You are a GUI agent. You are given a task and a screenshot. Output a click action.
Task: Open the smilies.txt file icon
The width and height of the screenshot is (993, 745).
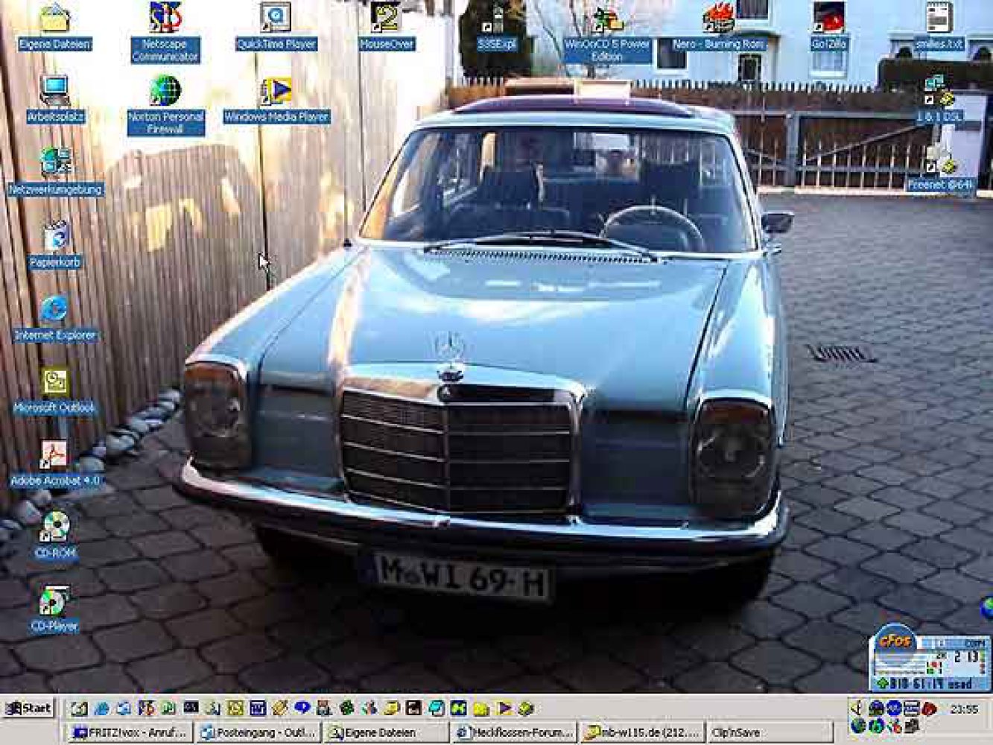tap(939, 28)
